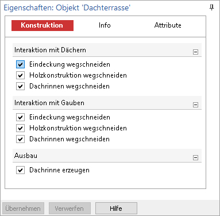Open Hilfe for this dialog
The width and height of the screenshot is (220, 216).
point(116,209)
